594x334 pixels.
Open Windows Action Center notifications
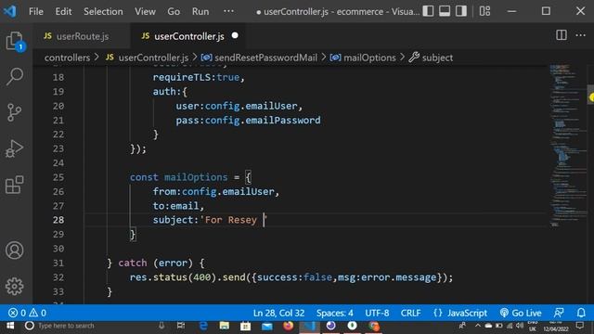click(x=580, y=326)
